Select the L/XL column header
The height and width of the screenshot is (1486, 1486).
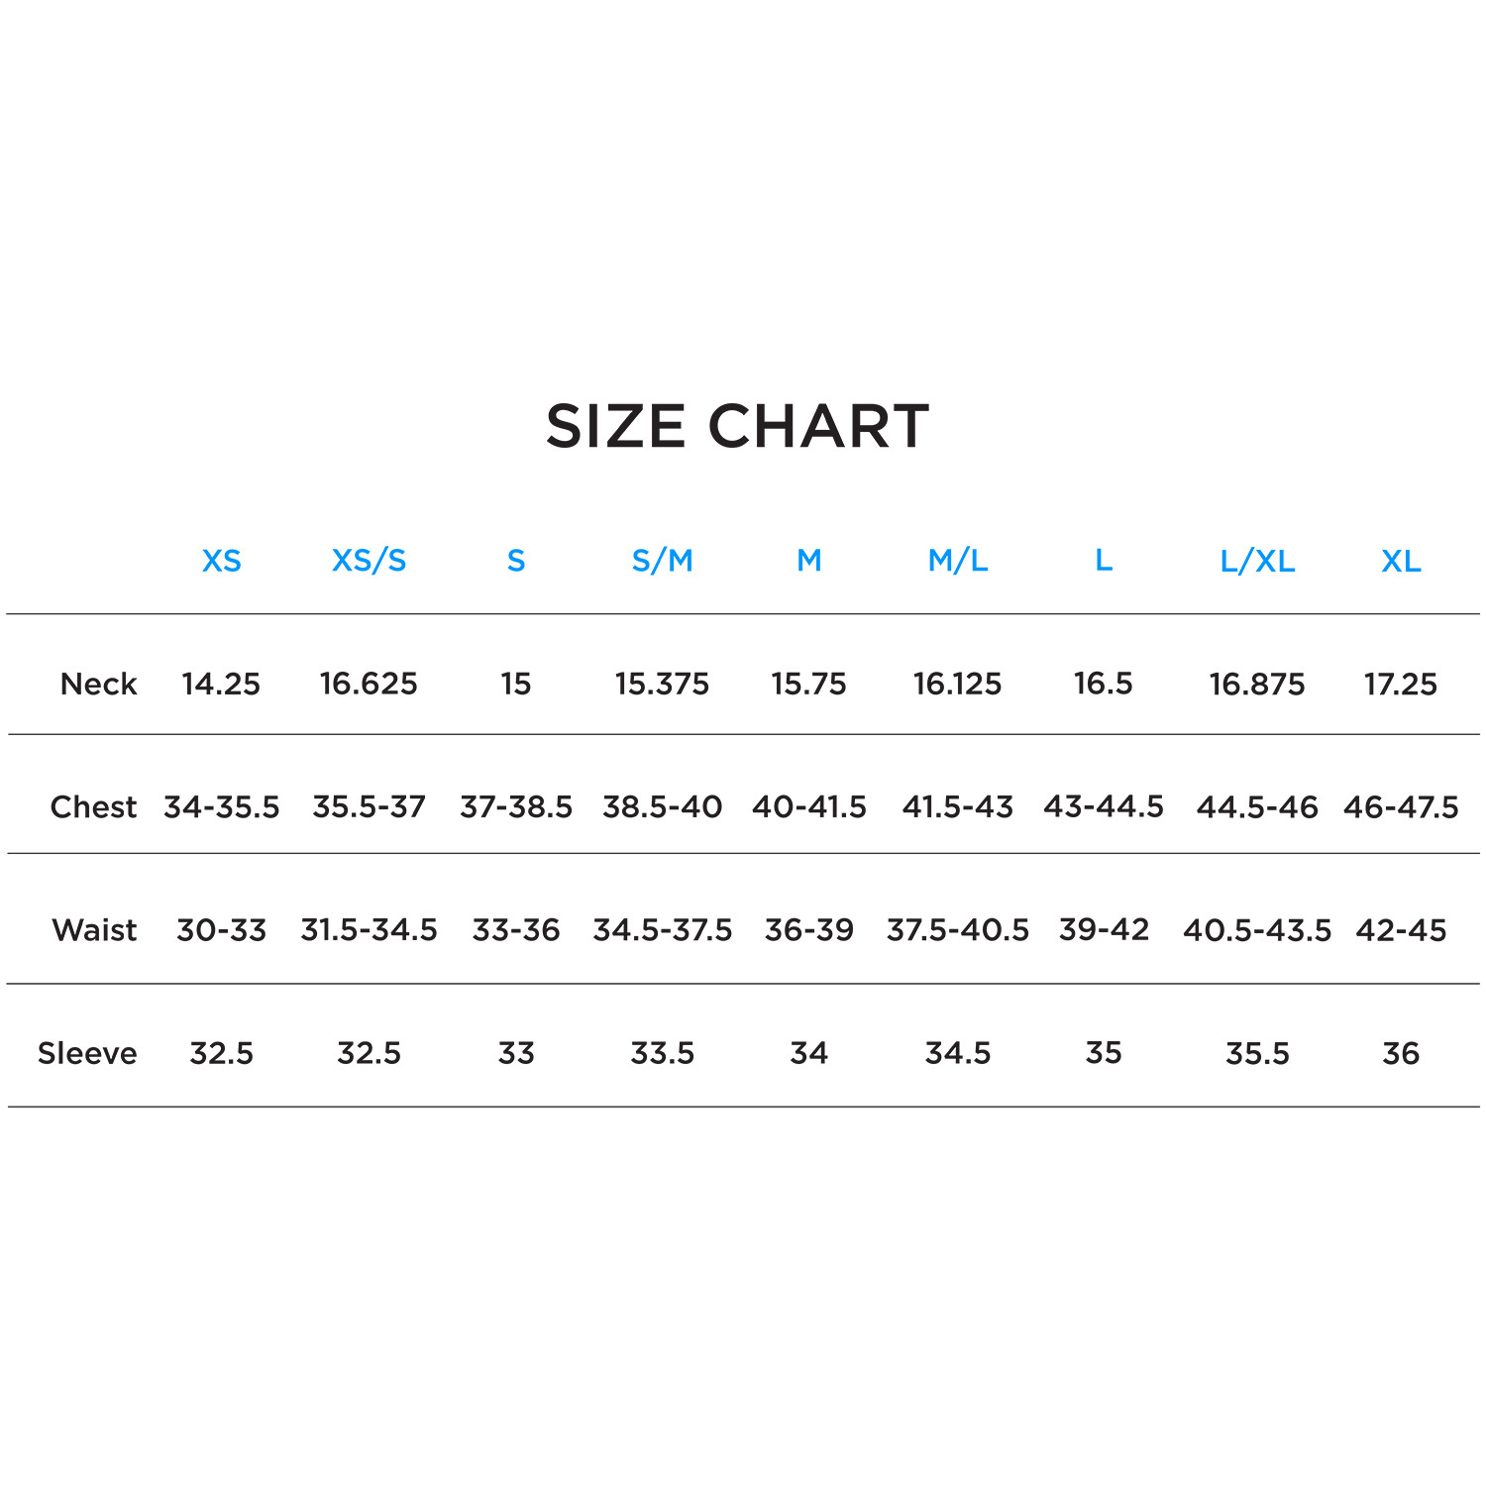click(x=1257, y=562)
